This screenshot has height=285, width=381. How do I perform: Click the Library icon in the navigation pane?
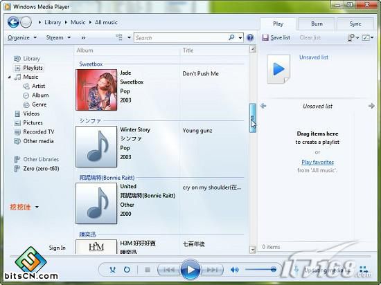click(x=17, y=59)
